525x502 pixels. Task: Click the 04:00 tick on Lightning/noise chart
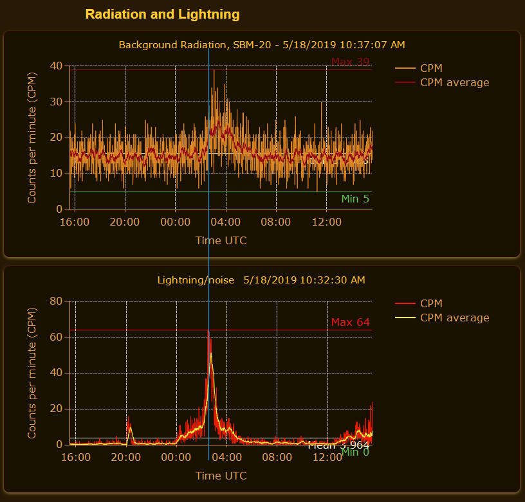click(x=226, y=457)
